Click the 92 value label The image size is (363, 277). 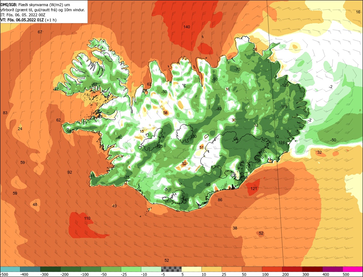[70, 172]
